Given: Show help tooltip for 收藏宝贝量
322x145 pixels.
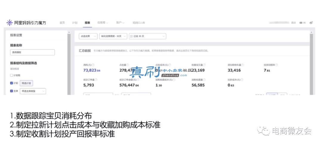Looking at the screenshot, I should [204, 65].
